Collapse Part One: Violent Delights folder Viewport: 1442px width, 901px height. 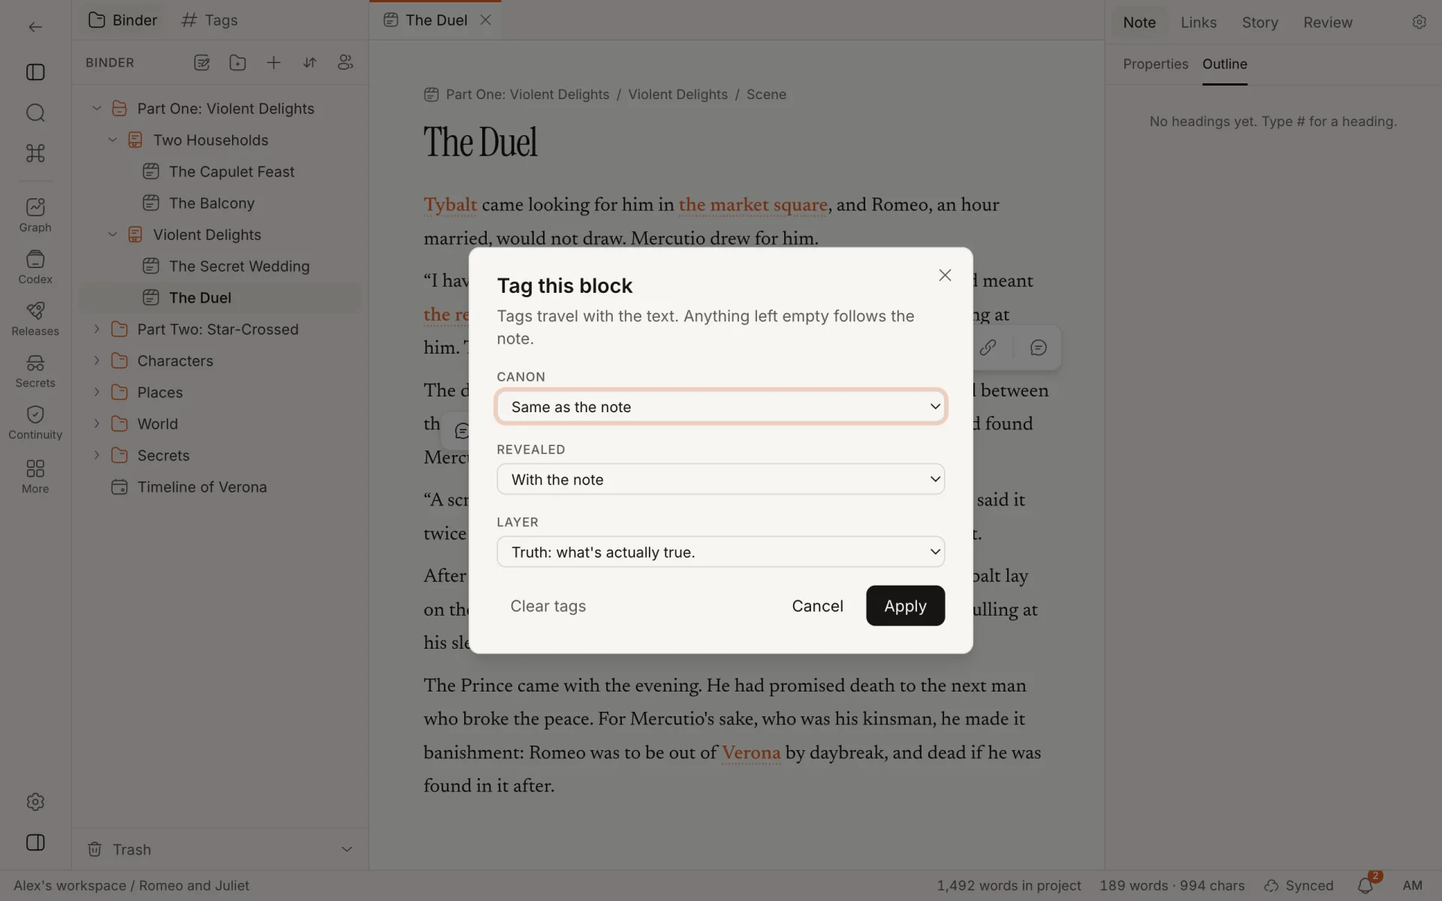point(96,108)
